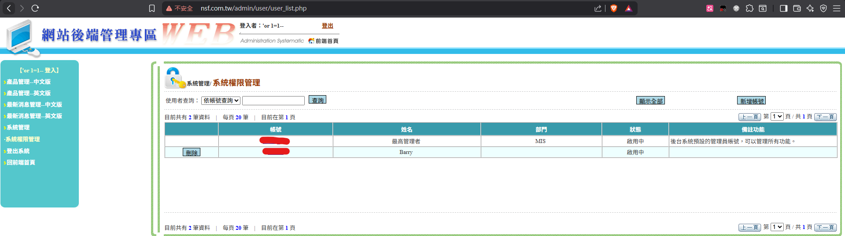Screen dimensions: 845x236
Task: Select 系統管理 in the sidebar
Action: [18, 127]
